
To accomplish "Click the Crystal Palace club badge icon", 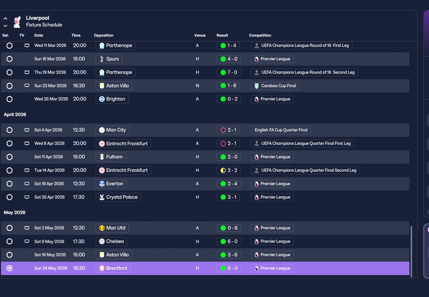I will point(102,197).
